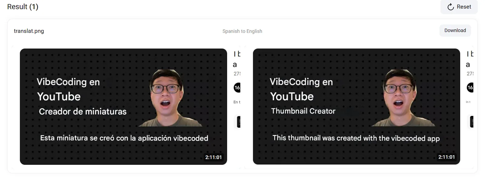Click "Thumbnail Creator" text in translated image
The height and width of the screenshot is (187, 485).
tap(303, 111)
